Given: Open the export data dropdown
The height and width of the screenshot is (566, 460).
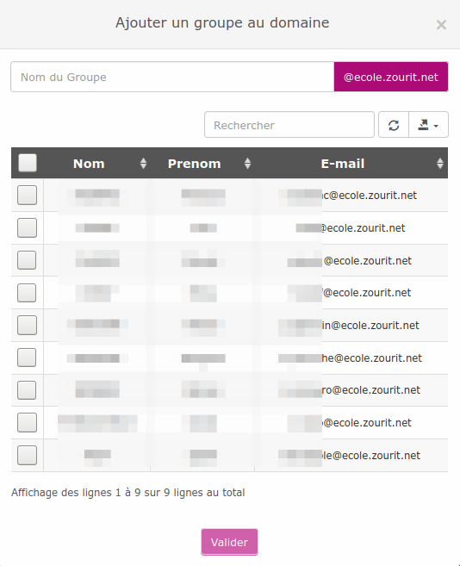Looking at the screenshot, I should (429, 125).
